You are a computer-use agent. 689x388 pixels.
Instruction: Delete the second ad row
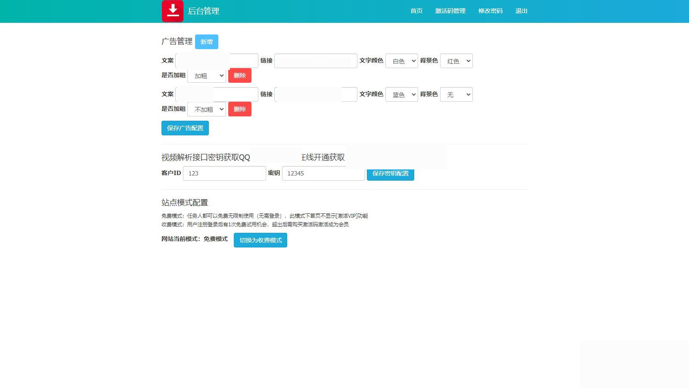click(x=239, y=109)
